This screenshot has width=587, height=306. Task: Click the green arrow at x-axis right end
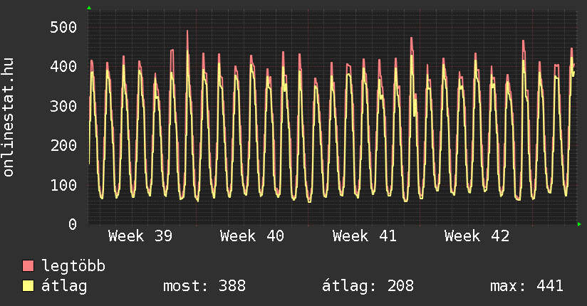580,224
